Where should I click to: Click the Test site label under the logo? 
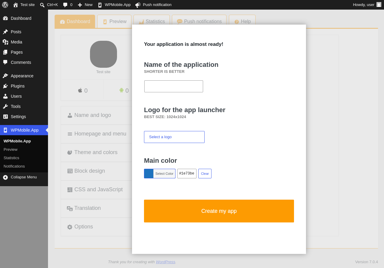tap(103, 72)
